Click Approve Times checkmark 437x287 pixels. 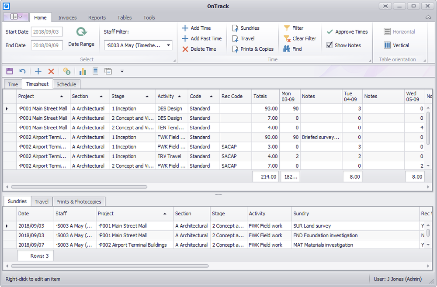329,32
